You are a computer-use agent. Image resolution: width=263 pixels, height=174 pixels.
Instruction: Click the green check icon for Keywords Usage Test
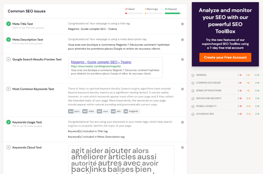coord(9,122)
